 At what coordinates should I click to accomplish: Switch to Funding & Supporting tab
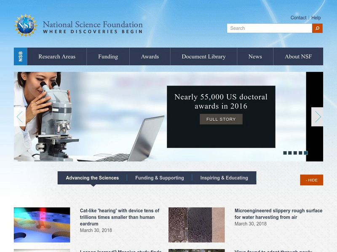coord(159,178)
